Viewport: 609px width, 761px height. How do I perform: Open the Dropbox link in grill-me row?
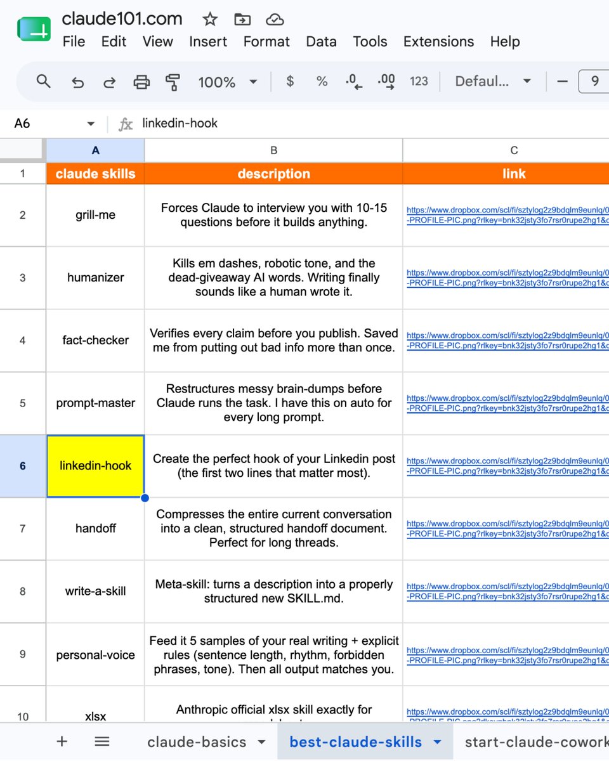tap(507, 215)
